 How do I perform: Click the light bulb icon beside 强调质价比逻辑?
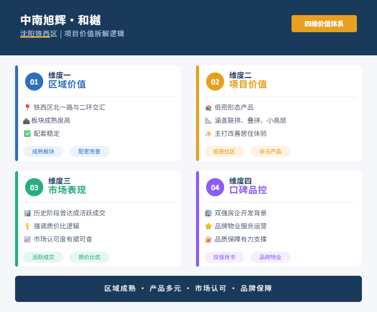coord(28,226)
